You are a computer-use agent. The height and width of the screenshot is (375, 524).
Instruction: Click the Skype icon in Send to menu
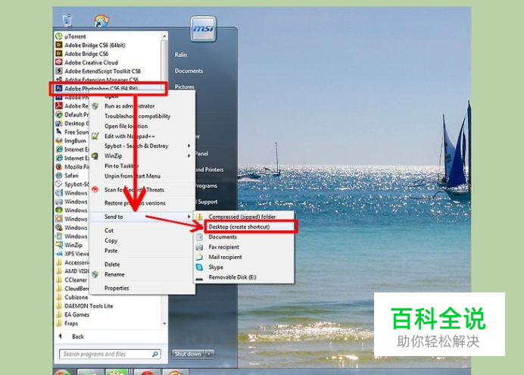[x=199, y=267]
